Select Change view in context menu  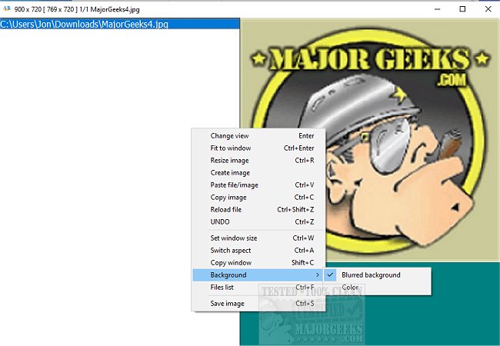point(258,136)
